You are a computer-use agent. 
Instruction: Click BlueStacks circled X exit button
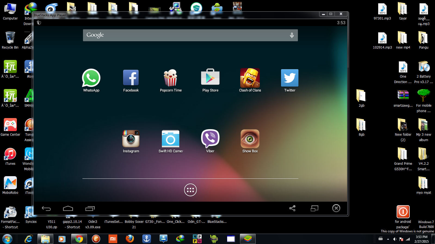336,208
